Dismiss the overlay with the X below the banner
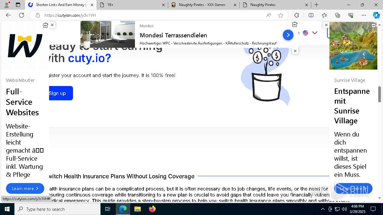The image size is (383, 215). [x=295, y=51]
